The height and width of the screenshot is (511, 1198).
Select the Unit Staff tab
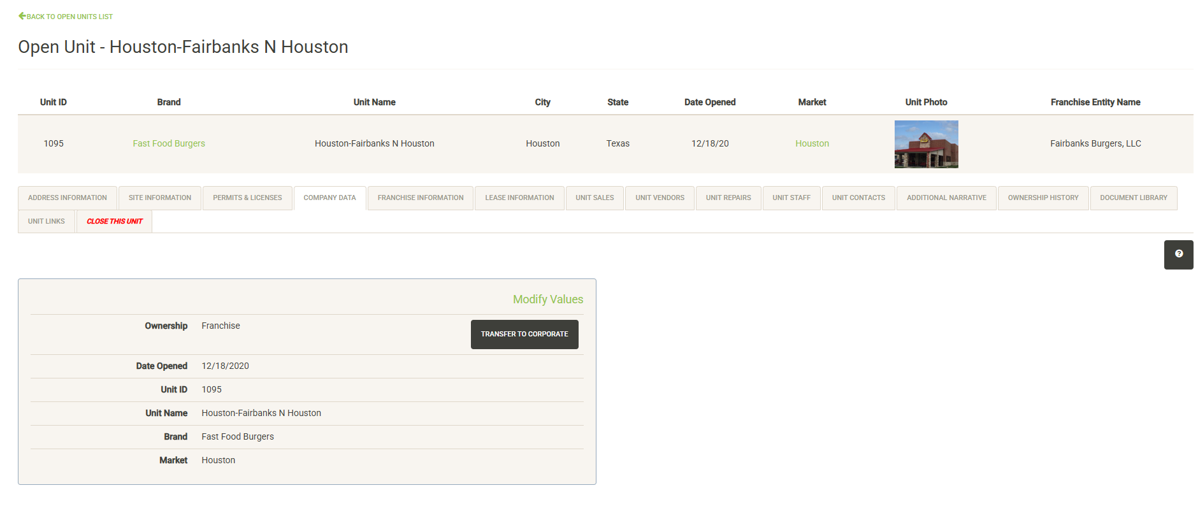pyautogui.click(x=791, y=198)
